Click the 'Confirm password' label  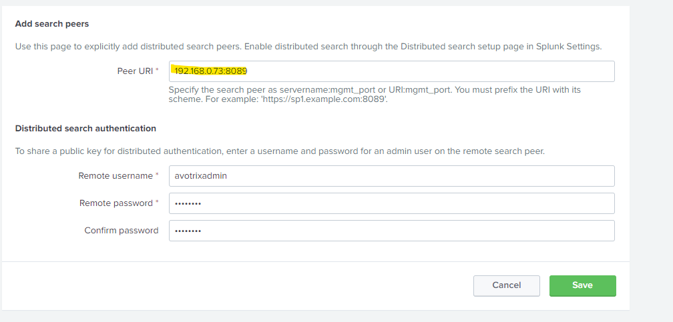pyautogui.click(x=122, y=231)
